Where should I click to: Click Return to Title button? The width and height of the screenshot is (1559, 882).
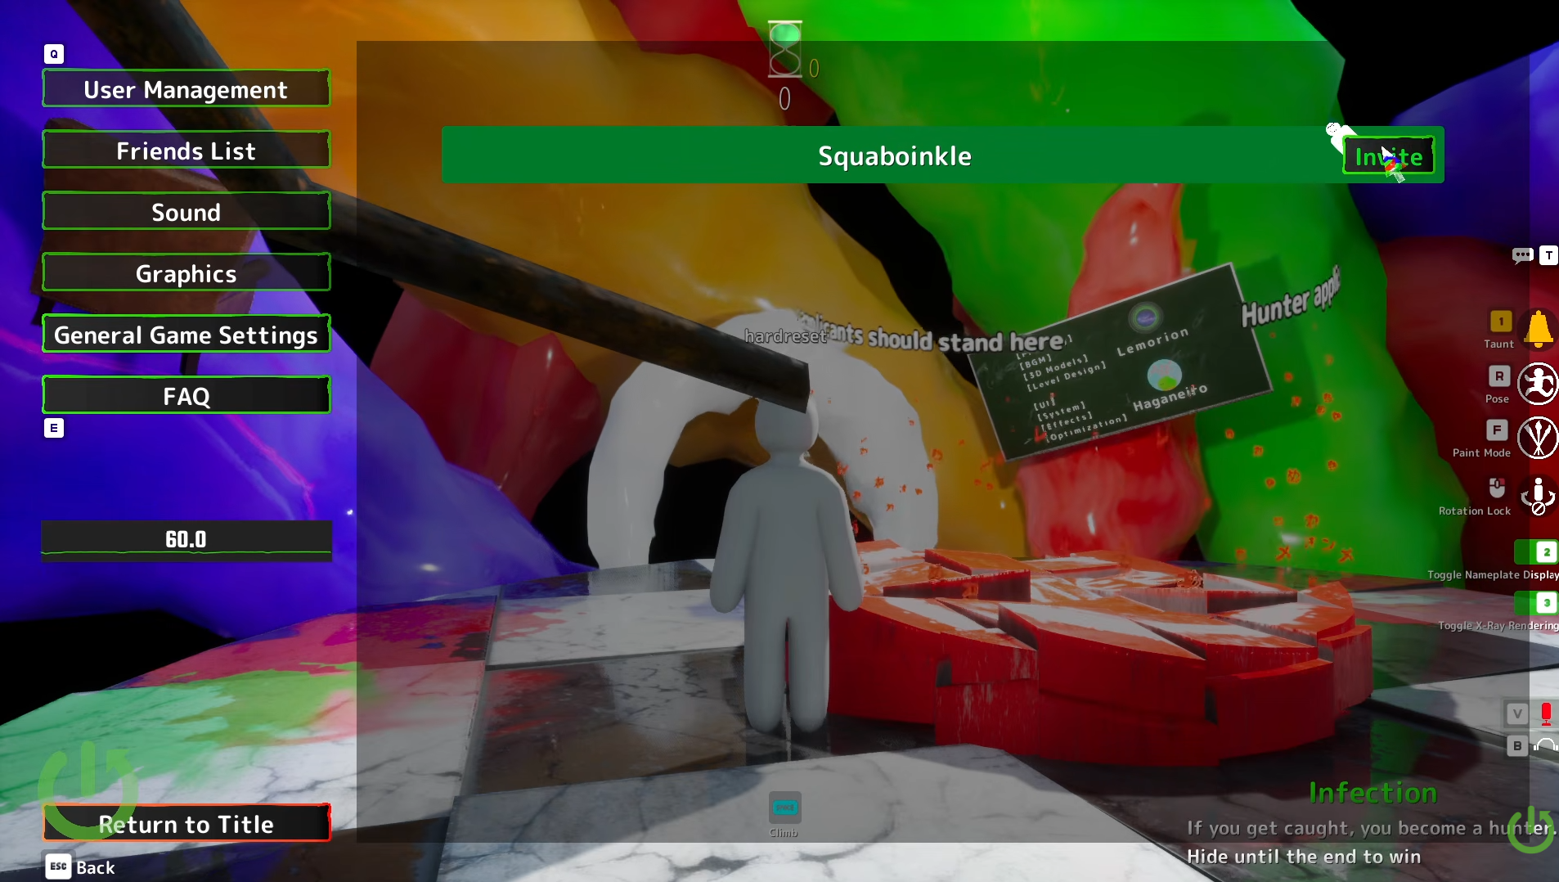[x=186, y=823]
